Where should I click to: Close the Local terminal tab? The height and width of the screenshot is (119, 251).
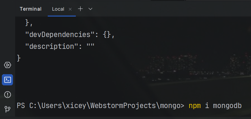pyautogui.click(x=70, y=9)
